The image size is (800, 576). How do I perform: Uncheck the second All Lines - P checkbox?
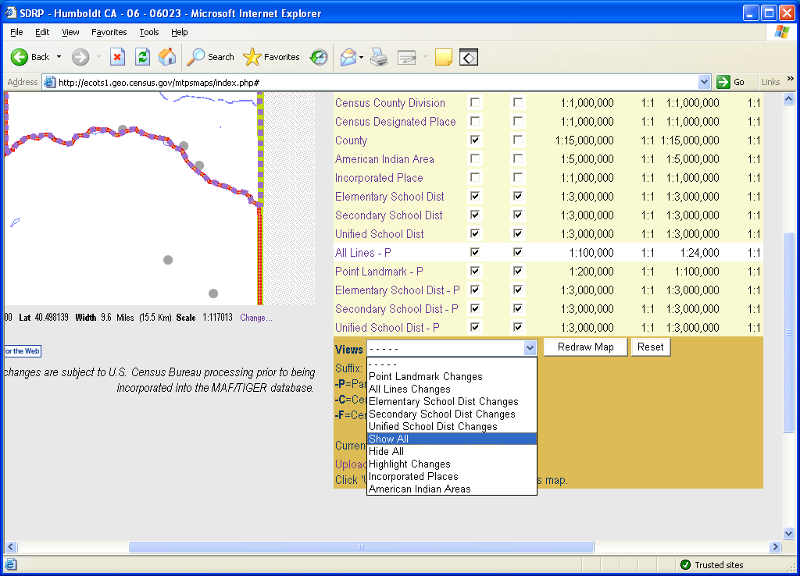pos(517,253)
